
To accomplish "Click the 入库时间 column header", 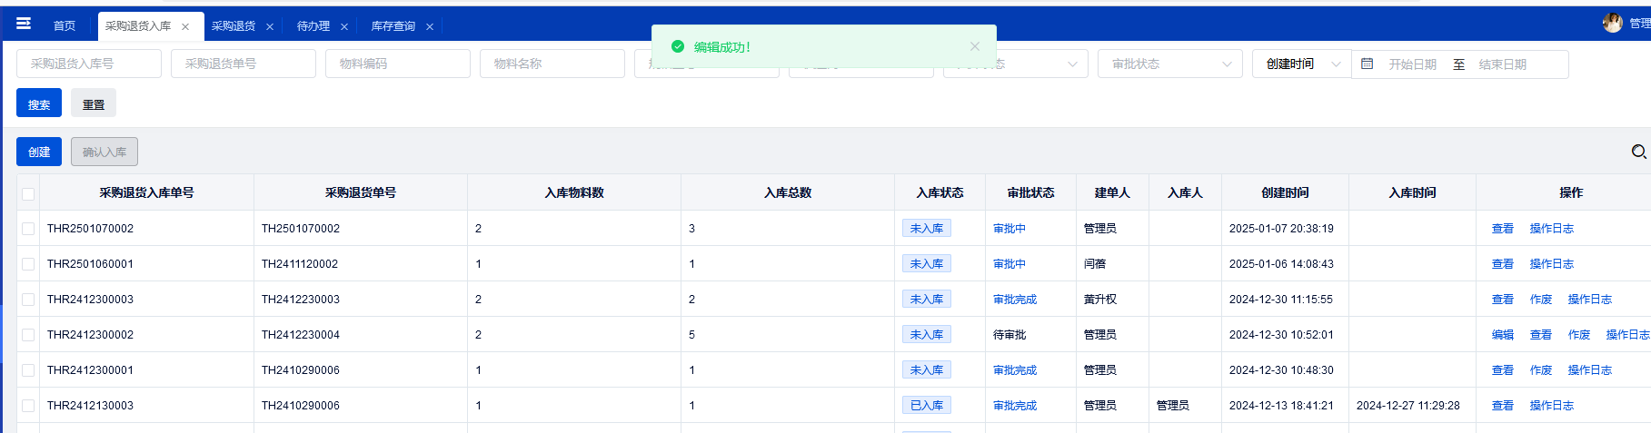I will (1412, 192).
